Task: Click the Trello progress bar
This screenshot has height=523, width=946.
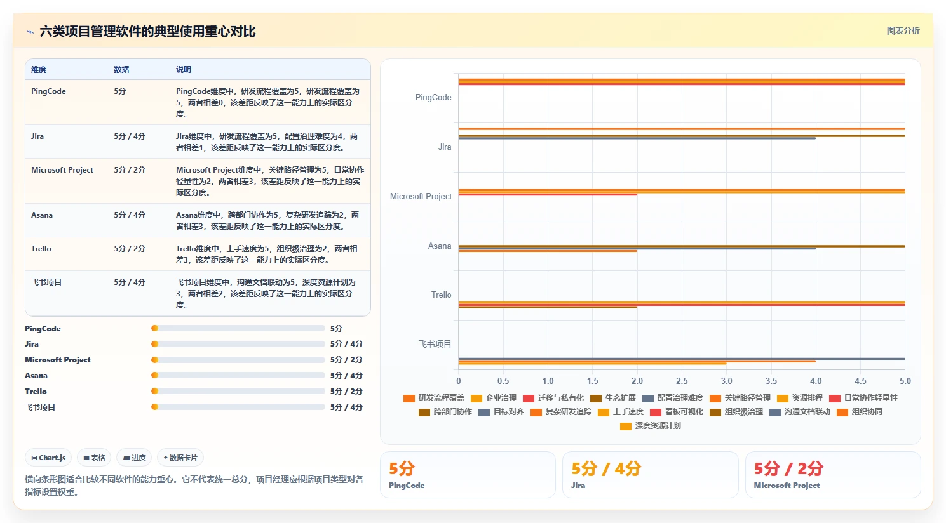Action: pyautogui.click(x=238, y=391)
